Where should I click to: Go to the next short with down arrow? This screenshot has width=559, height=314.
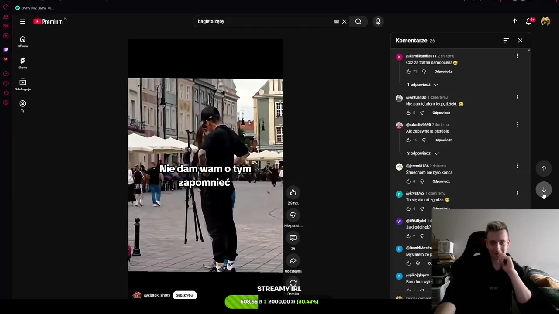544,190
